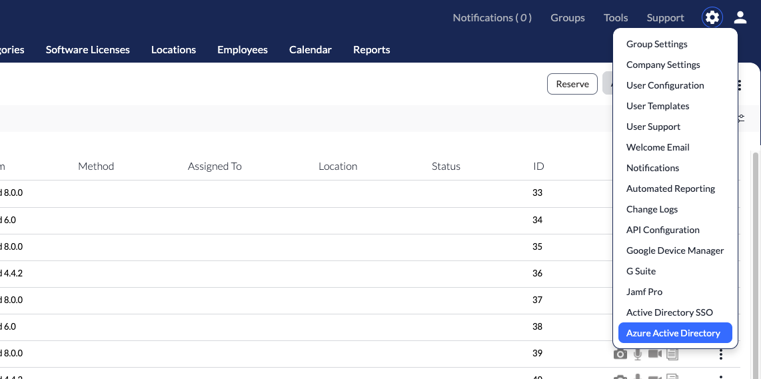Click camera icon in row 39
Viewport: 761px width, 379px height.
(620, 354)
